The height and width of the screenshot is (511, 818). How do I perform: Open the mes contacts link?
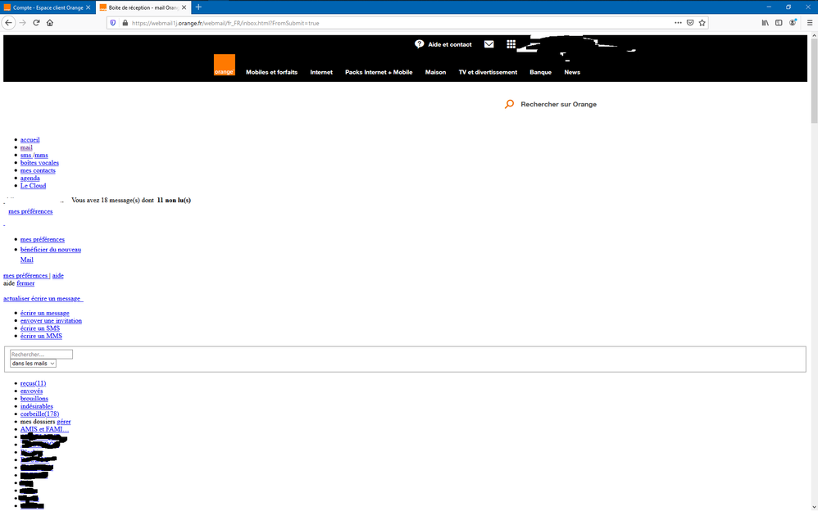tap(38, 170)
